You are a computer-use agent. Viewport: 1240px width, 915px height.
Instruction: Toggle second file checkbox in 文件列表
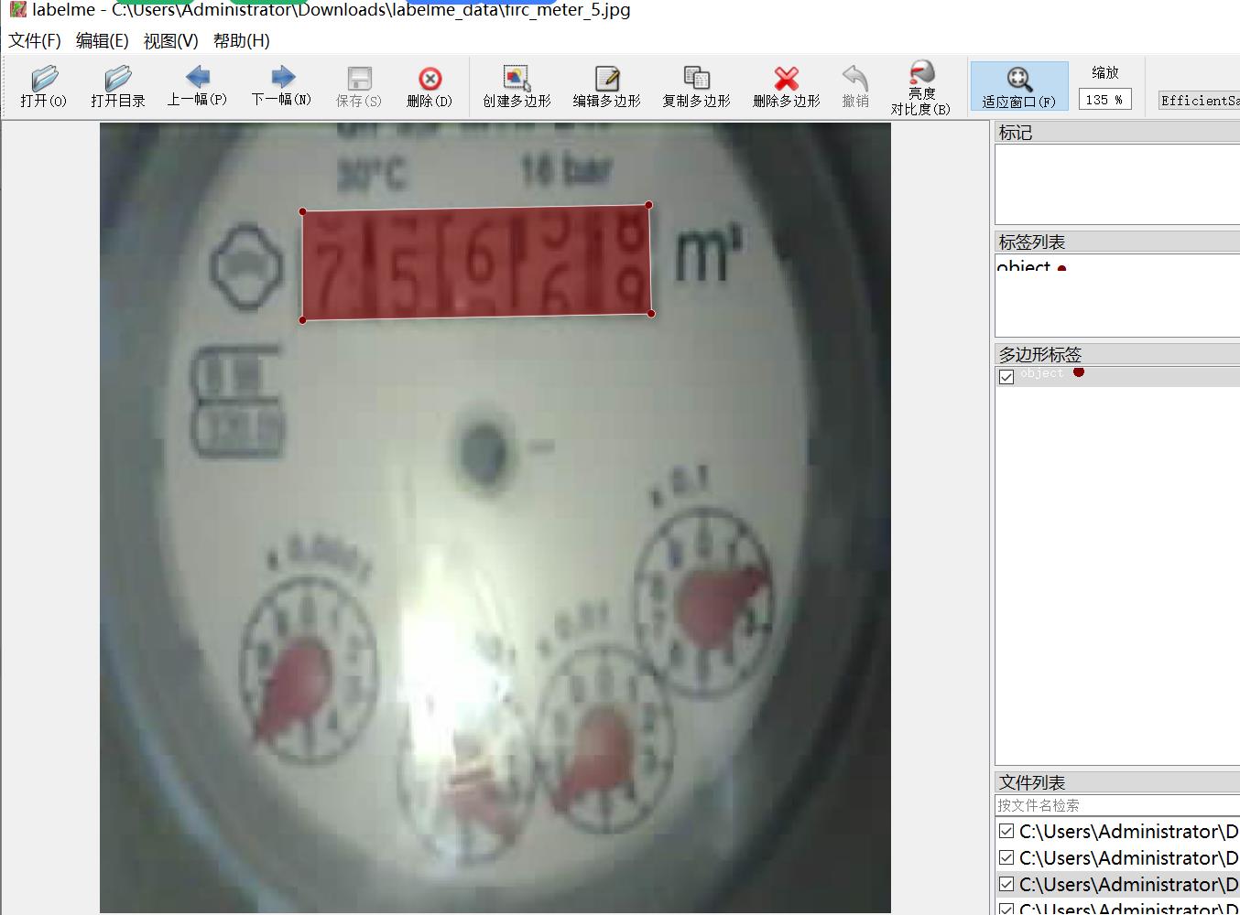[1006, 857]
